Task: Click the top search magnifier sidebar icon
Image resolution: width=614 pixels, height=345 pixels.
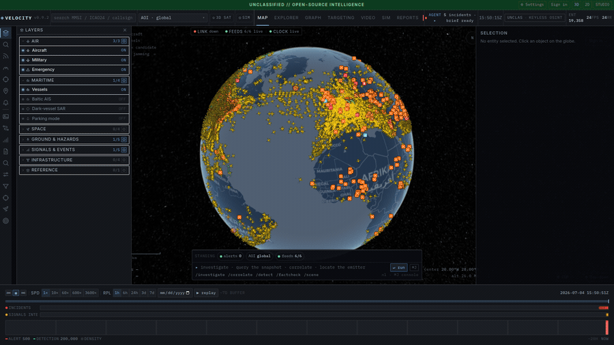Action: [x=6, y=44]
